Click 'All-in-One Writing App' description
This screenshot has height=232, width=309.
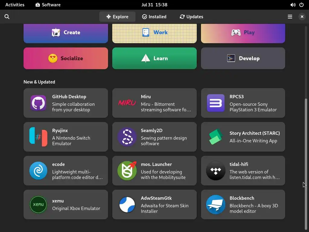253,141
